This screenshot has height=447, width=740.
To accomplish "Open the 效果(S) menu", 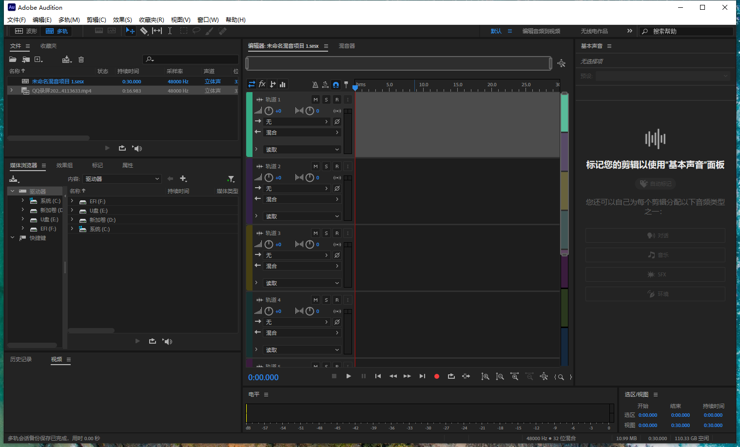I will [122, 19].
